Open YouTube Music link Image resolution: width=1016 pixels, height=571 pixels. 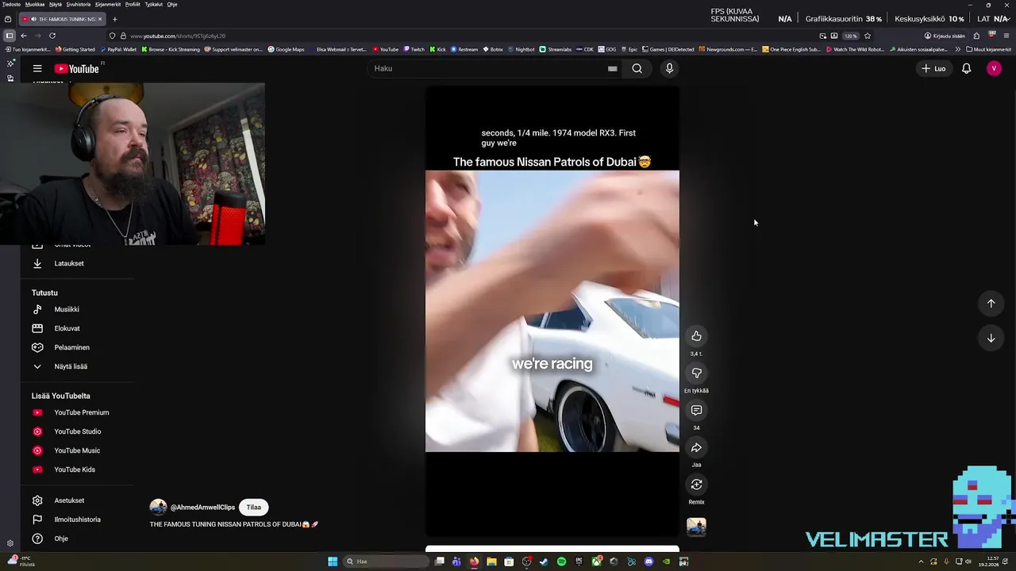point(77,450)
